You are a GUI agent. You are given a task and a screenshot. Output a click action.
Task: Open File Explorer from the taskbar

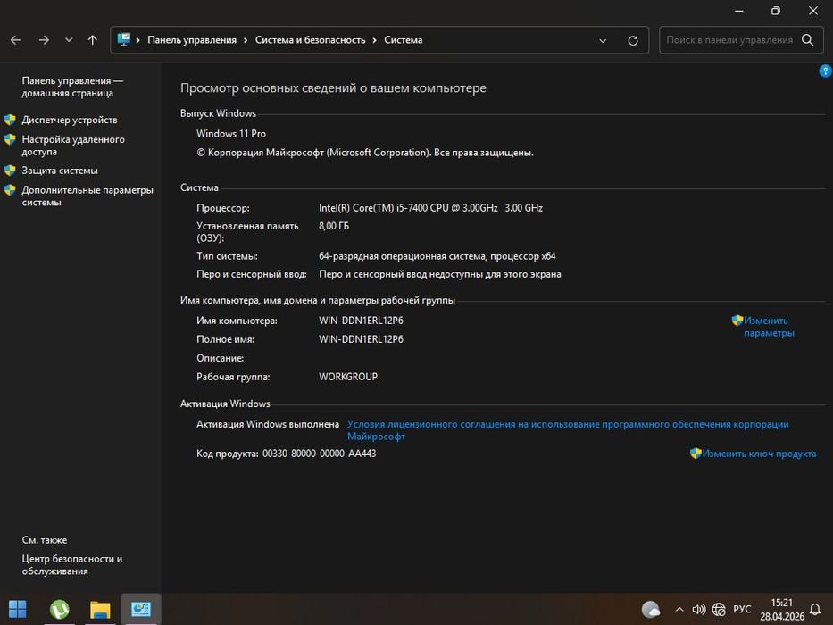click(100, 609)
